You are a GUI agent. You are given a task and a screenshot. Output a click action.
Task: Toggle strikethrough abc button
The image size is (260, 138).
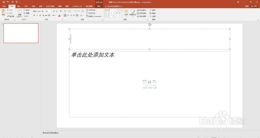point(46,15)
